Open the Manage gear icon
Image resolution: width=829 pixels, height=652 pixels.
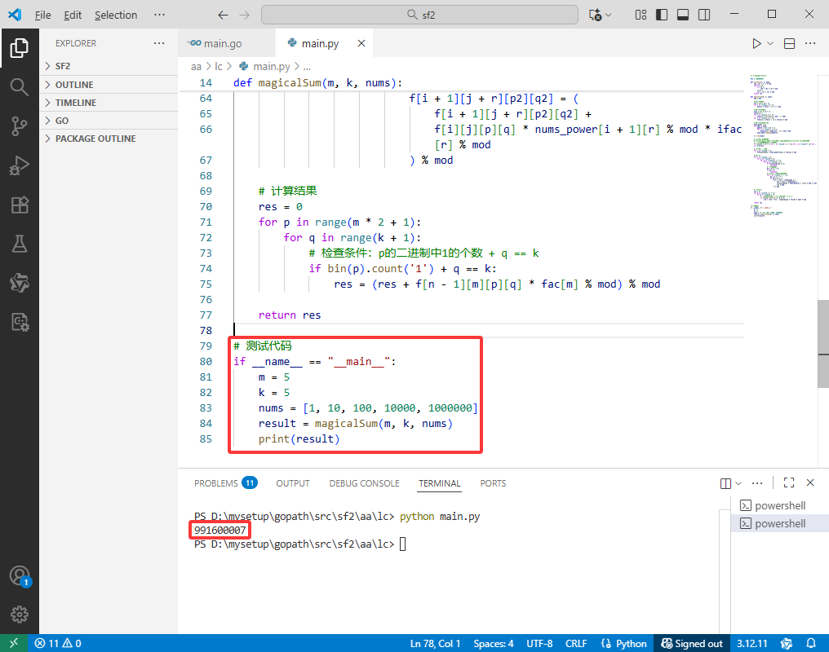20,615
